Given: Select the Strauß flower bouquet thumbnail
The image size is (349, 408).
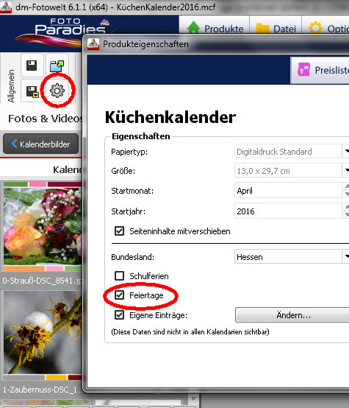Looking at the screenshot, I should [x=43, y=226].
